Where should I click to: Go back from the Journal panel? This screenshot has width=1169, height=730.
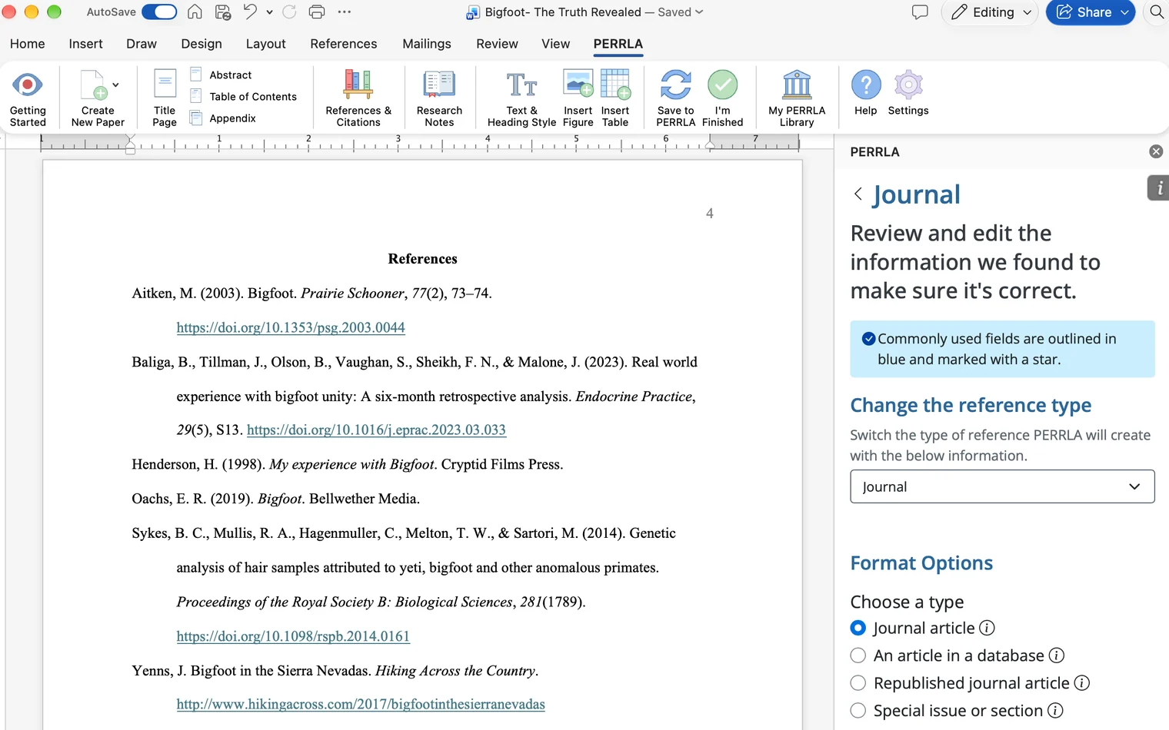[x=858, y=194]
